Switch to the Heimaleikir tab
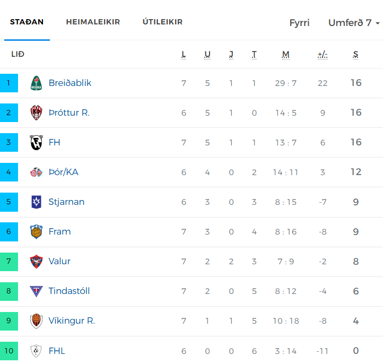383x364 pixels. coord(93,22)
